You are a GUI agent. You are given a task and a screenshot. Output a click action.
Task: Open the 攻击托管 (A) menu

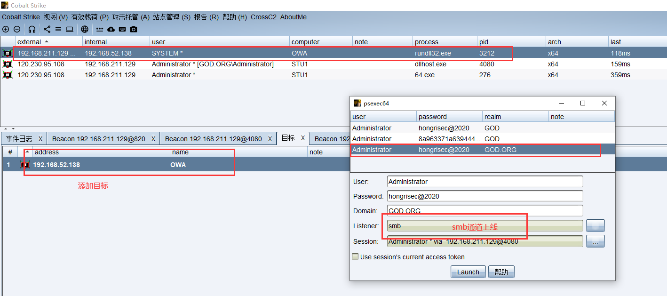[131, 17]
